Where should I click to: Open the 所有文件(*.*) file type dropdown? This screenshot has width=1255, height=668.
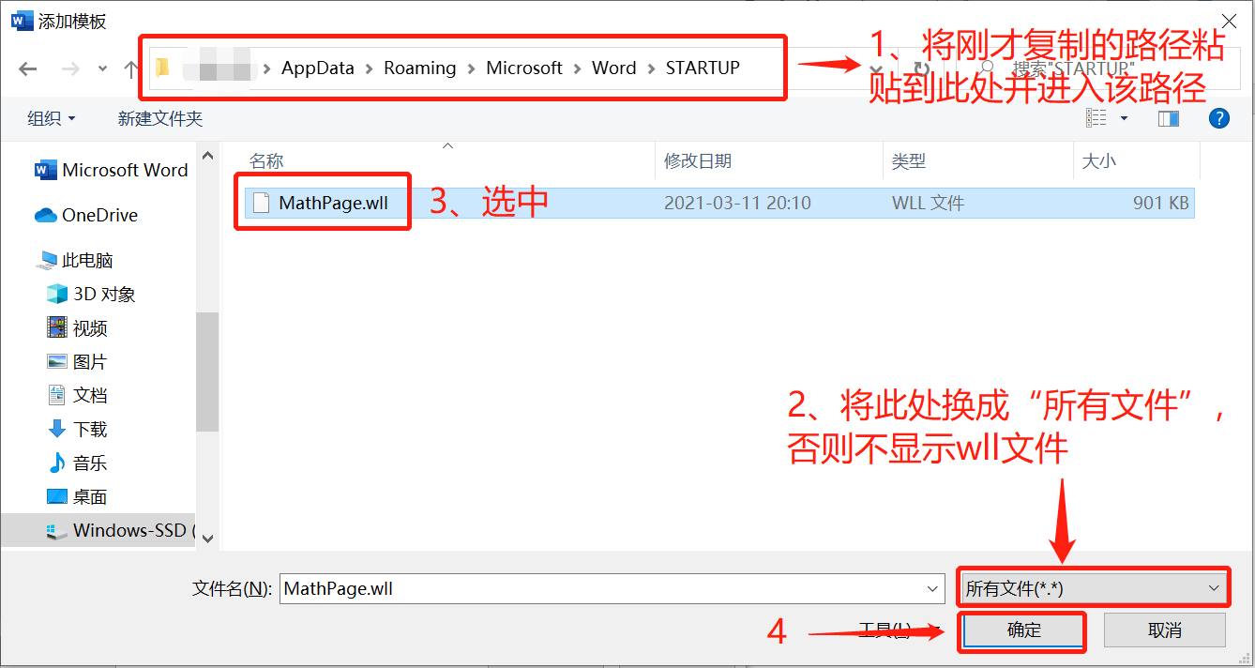pyautogui.click(x=1093, y=587)
